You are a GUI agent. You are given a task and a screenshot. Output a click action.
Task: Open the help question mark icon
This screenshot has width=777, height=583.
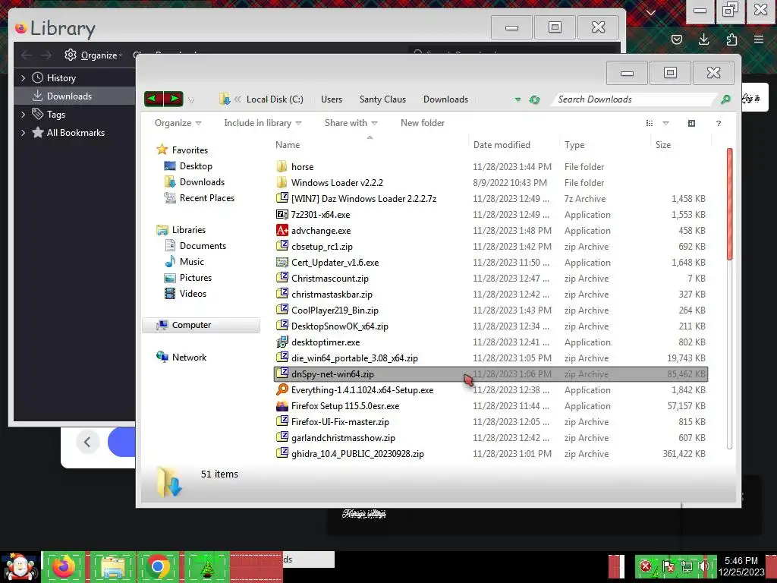(718, 124)
